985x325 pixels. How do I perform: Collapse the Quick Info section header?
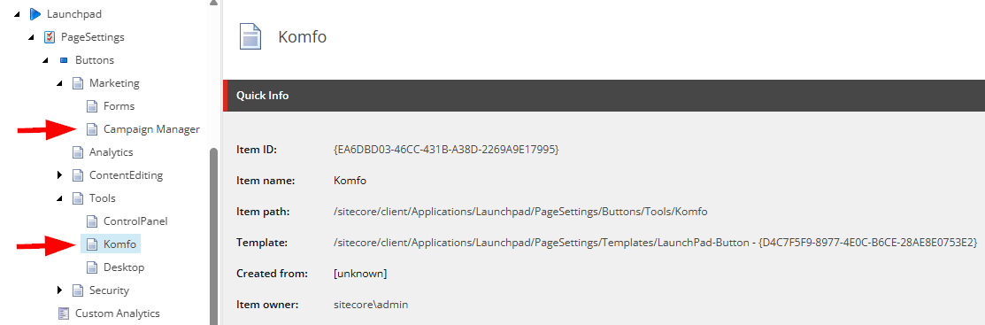604,96
